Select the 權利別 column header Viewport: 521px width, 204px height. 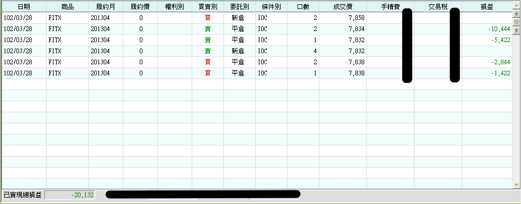(x=174, y=7)
